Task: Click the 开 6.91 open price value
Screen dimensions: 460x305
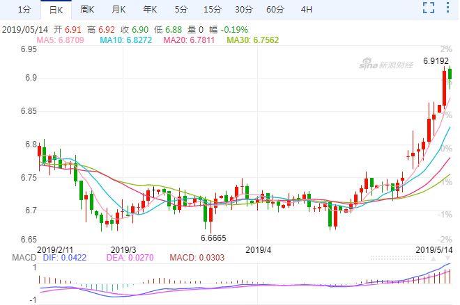Action: pos(67,30)
